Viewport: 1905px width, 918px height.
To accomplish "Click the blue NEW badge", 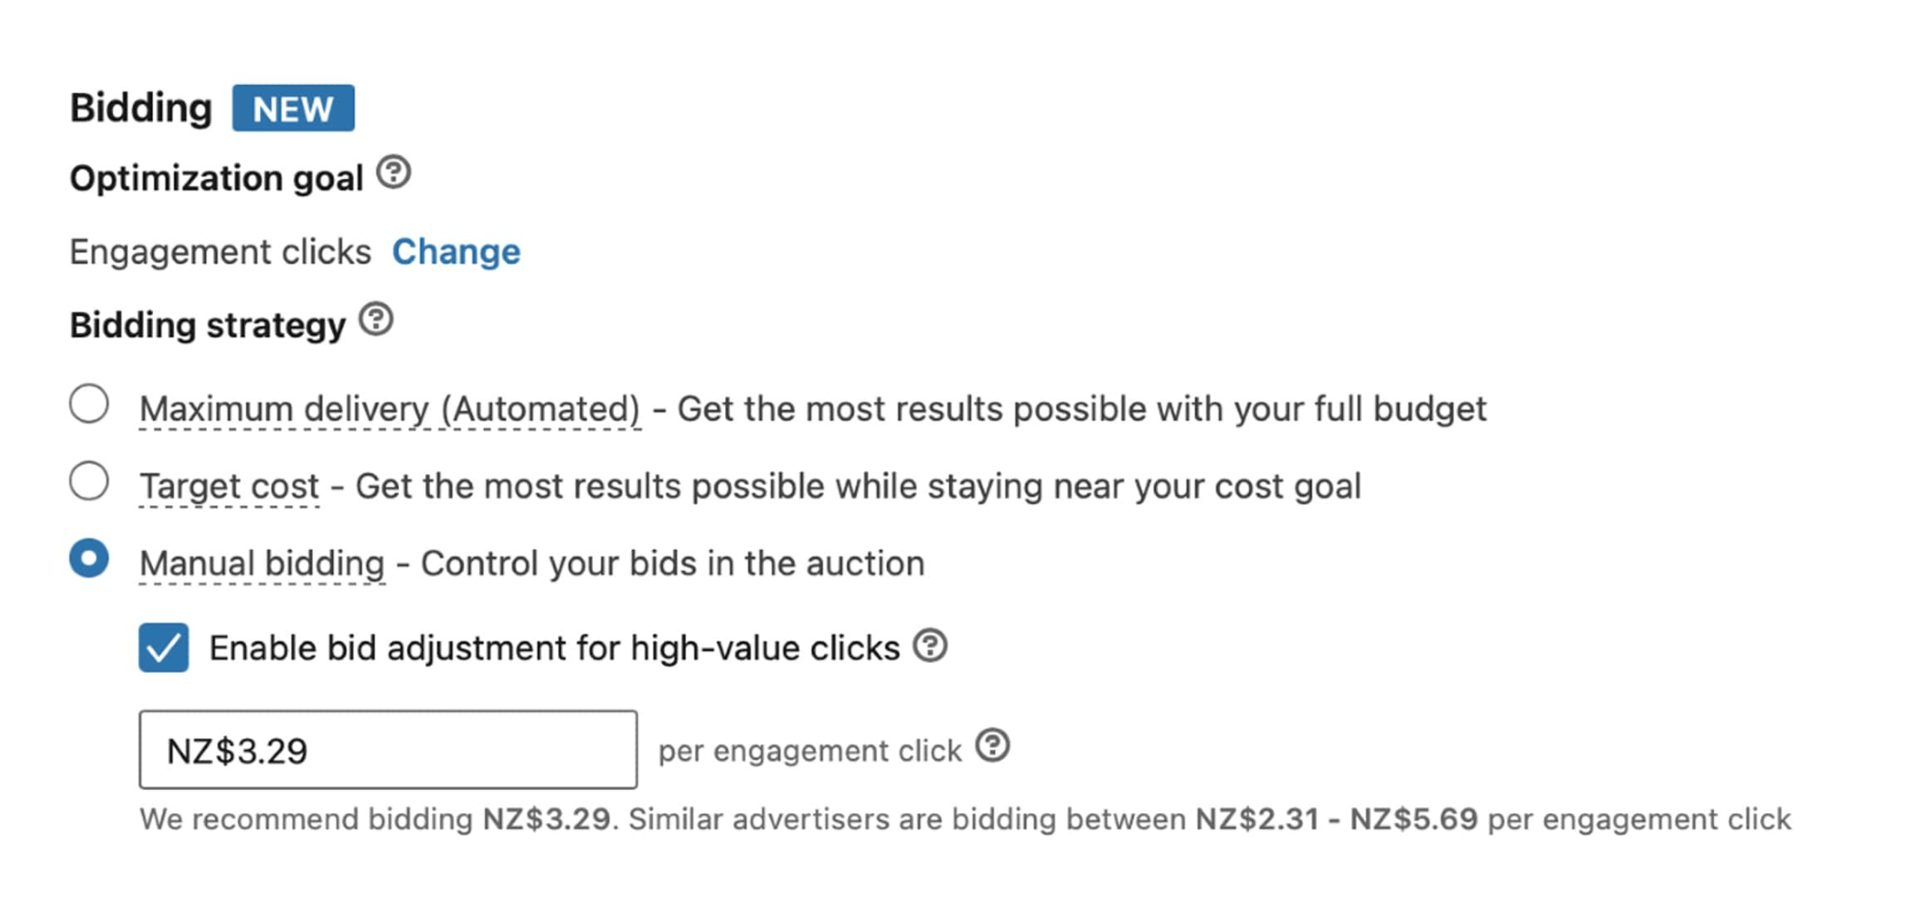I will click(x=293, y=109).
